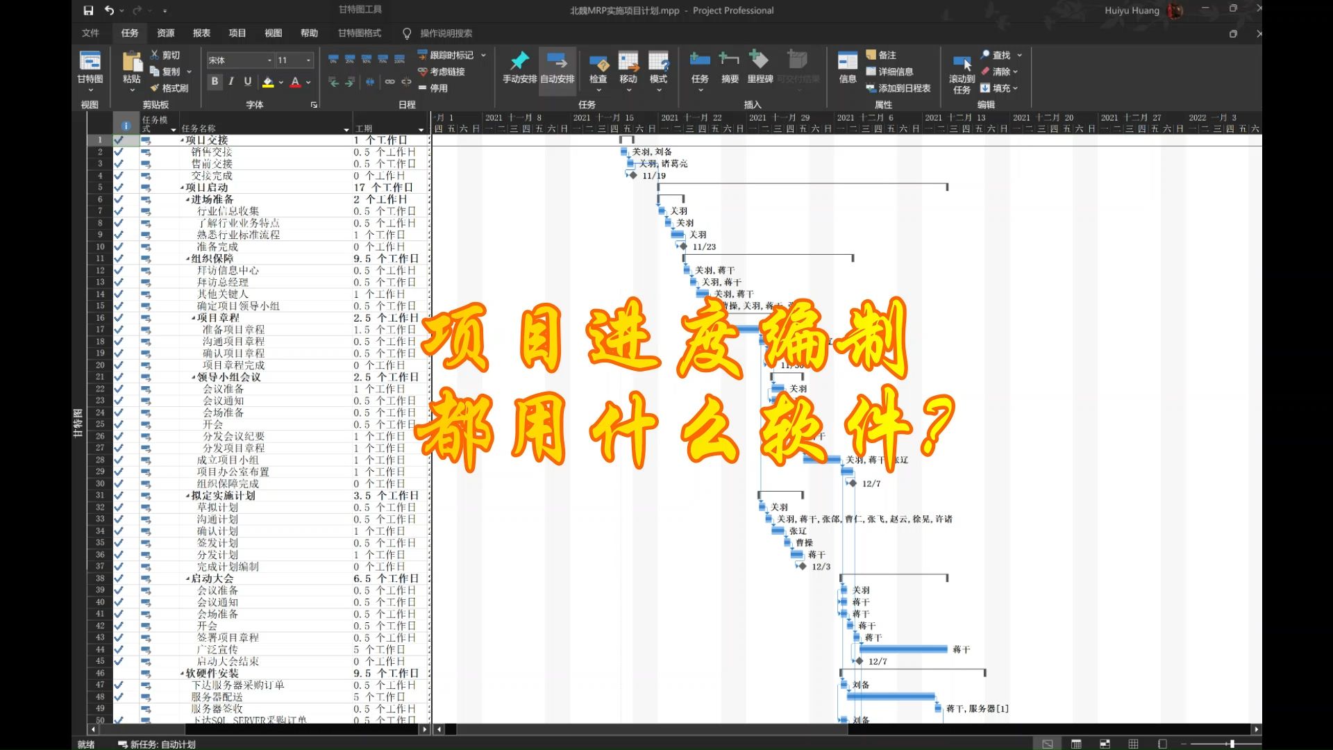The image size is (1333, 750).
Task: Click the Indent Task green arrow
Action: click(x=350, y=82)
